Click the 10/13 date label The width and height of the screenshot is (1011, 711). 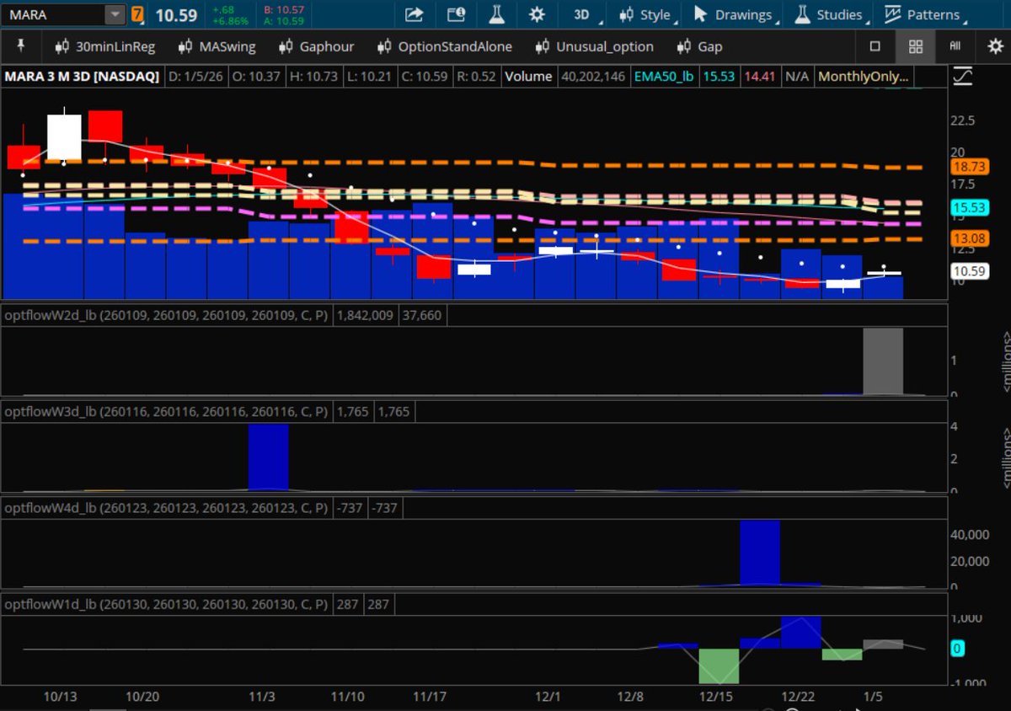click(59, 697)
